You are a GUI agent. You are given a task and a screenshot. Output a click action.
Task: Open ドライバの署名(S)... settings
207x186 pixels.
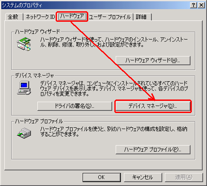coord(75,106)
